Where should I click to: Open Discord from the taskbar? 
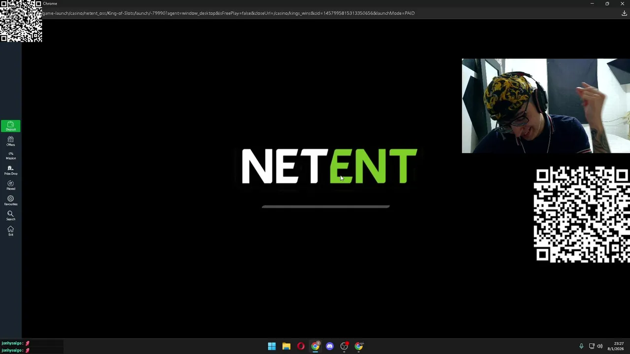point(330,346)
